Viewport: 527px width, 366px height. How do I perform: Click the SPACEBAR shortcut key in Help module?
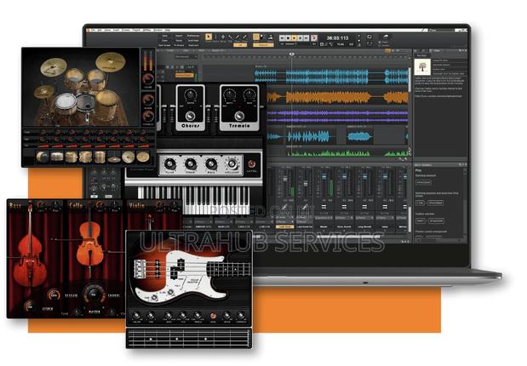423,182
